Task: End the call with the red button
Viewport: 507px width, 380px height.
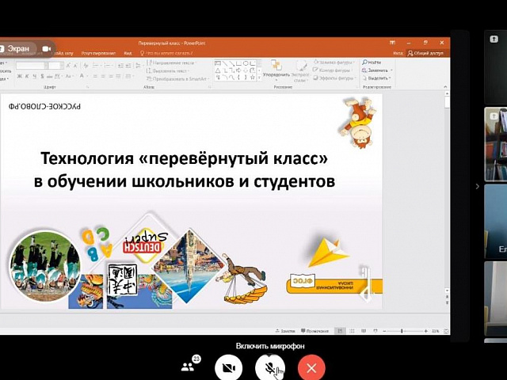Action: [x=311, y=367]
